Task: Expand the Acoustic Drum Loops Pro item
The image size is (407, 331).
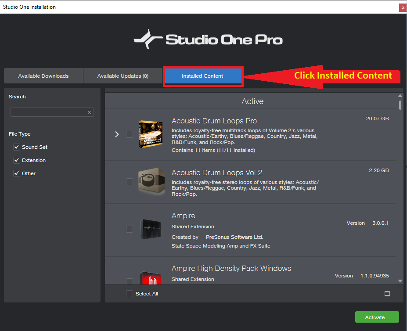Action: pos(117,134)
